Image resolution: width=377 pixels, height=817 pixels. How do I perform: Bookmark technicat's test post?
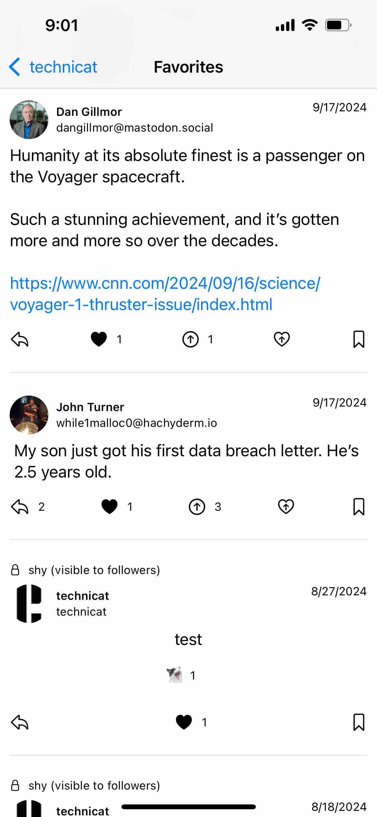(x=359, y=722)
